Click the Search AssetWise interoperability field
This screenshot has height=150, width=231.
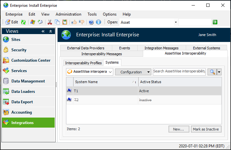(x=179, y=71)
